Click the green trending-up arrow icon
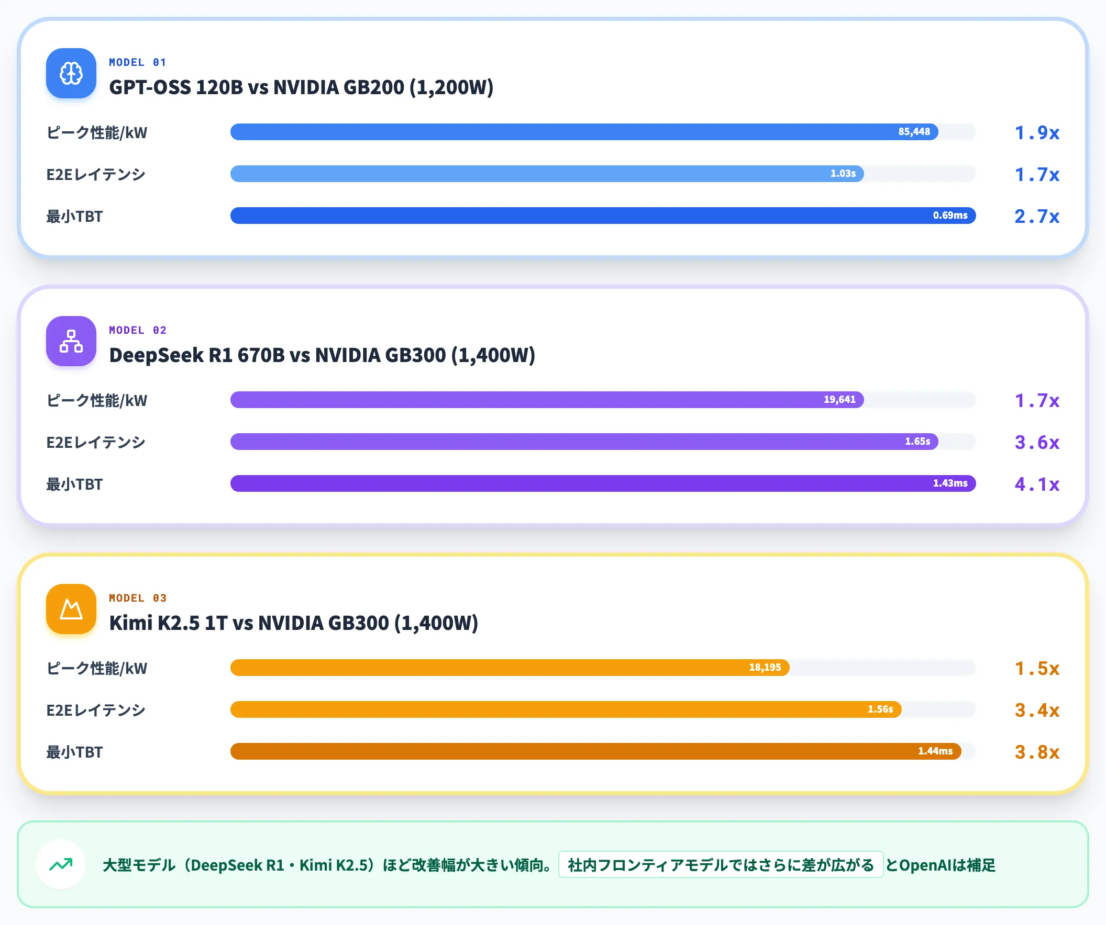This screenshot has height=925, width=1106. [61, 864]
